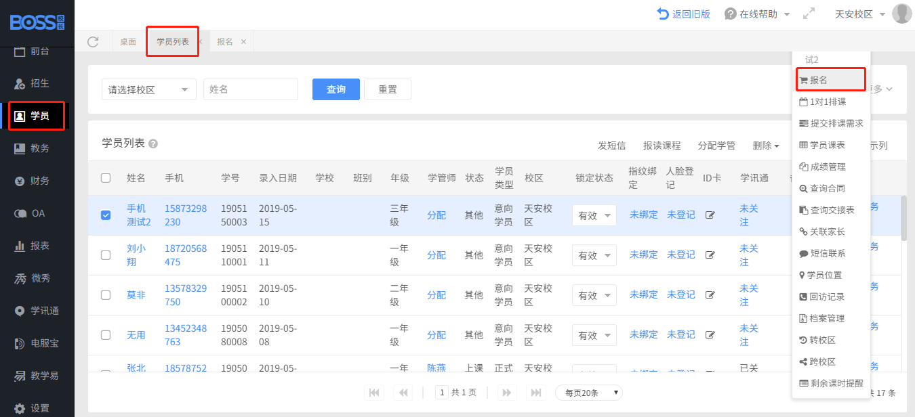This screenshot has width=915, height=417.
Task: Choose 查询合同 in the context menu
Action: click(x=831, y=188)
